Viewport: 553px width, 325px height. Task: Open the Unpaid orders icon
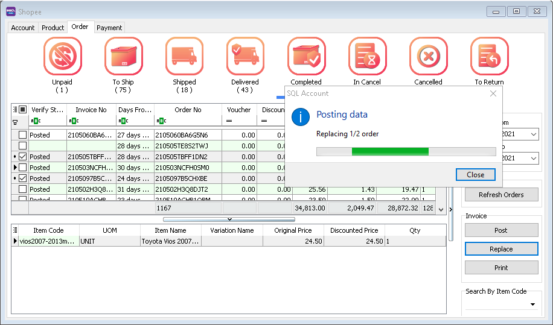[63, 56]
